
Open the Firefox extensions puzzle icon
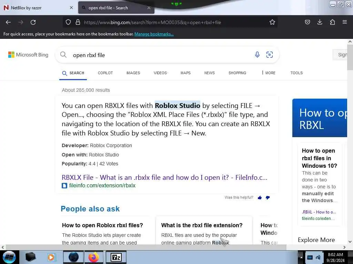pos(332,22)
